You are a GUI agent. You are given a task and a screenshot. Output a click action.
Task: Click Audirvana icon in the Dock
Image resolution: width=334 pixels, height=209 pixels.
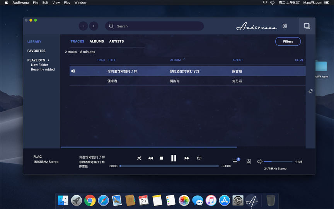251,200
